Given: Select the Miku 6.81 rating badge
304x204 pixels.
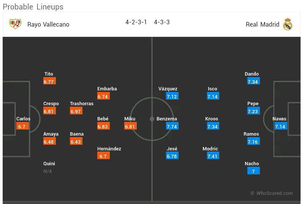Looking at the screenshot, I should [130, 127].
